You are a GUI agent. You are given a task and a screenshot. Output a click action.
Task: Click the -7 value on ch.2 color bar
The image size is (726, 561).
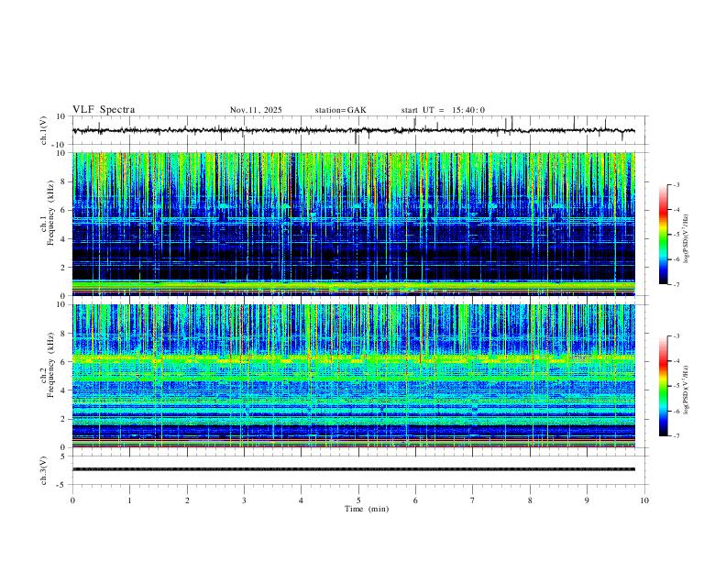point(676,435)
